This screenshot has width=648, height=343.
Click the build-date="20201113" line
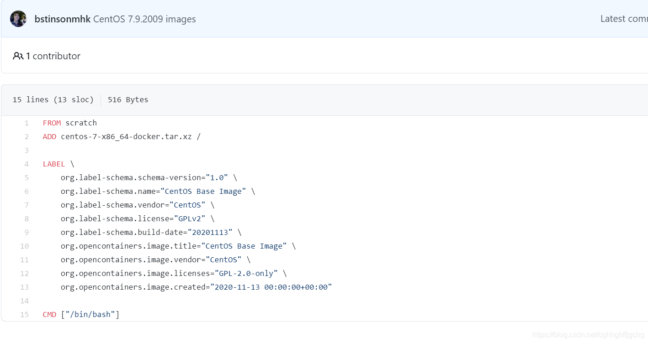pos(151,232)
